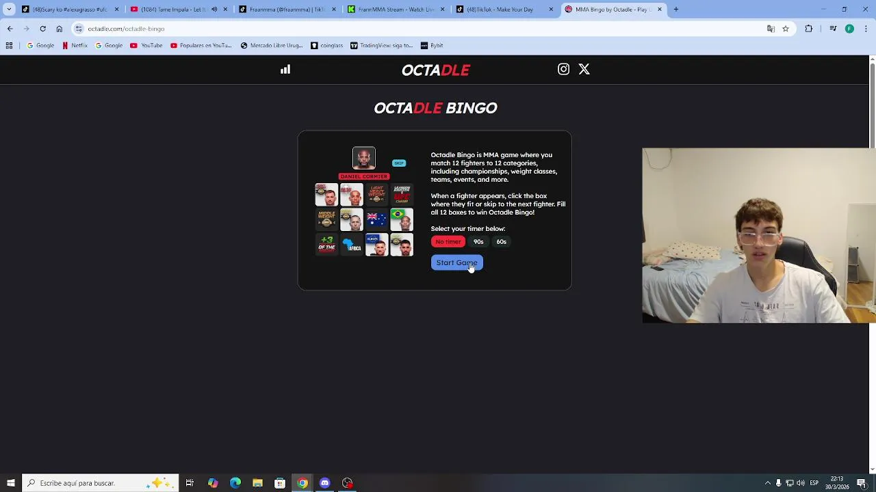View site information icon in address bar
This screenshot has height=492, width=876.
click(x=79, y=29)
